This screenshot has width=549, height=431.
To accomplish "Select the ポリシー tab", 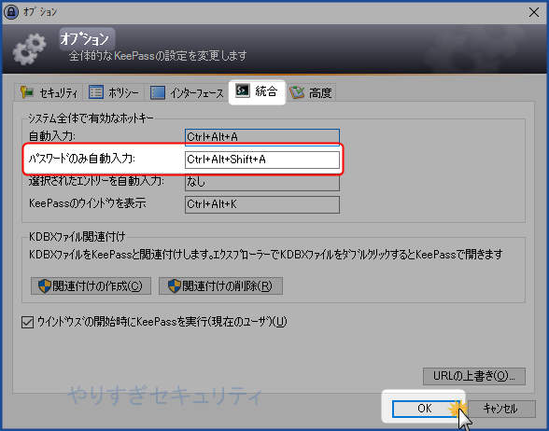I will [114, 92].
